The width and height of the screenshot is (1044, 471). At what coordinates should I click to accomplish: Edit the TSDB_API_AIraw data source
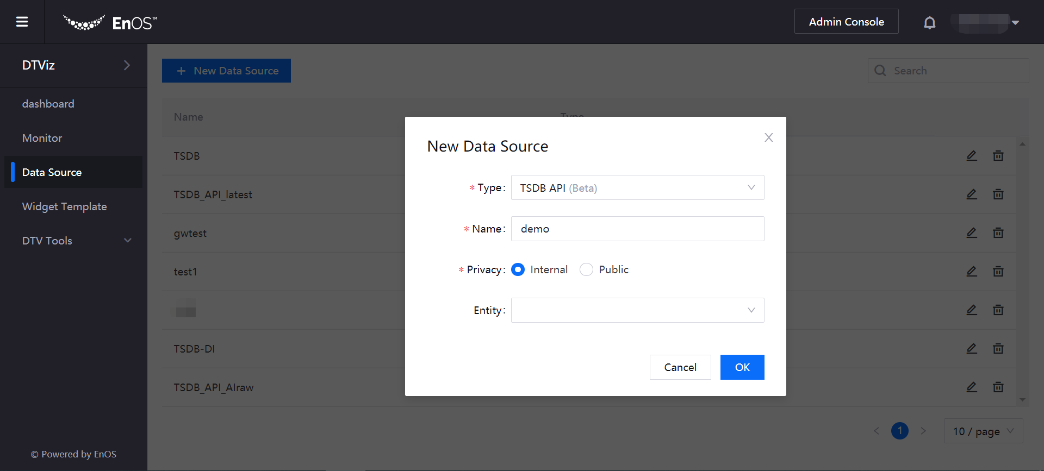tap(972, 387)
